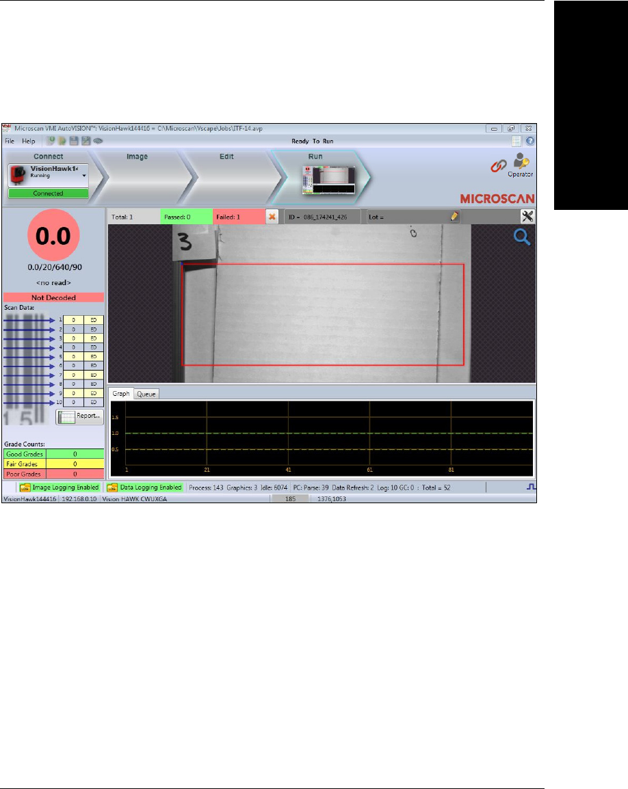
Task: Click the 'Total: 1' counter
Action: pos(135,217)
